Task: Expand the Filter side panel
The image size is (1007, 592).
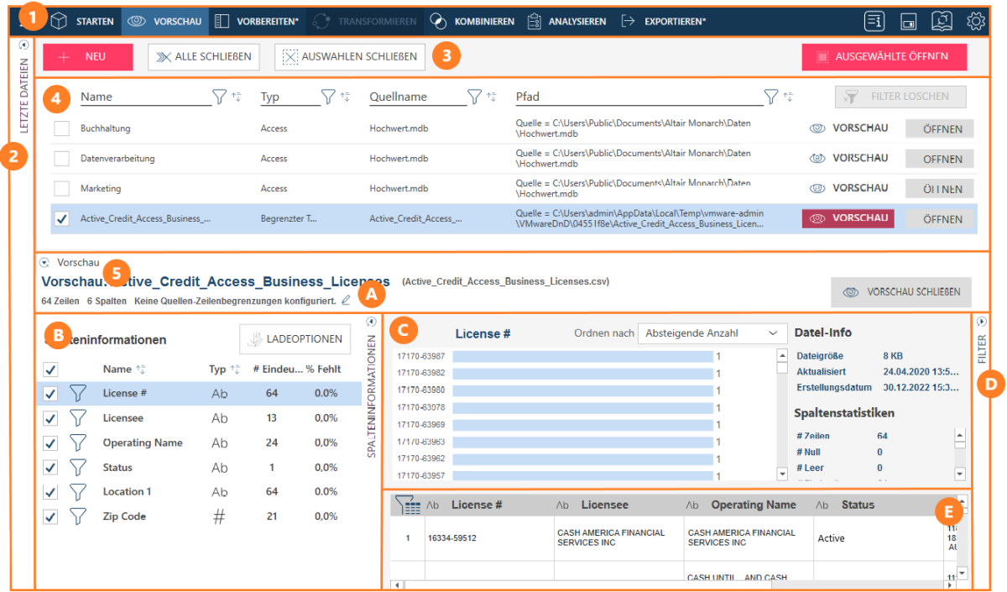Action: click(982, 322)
